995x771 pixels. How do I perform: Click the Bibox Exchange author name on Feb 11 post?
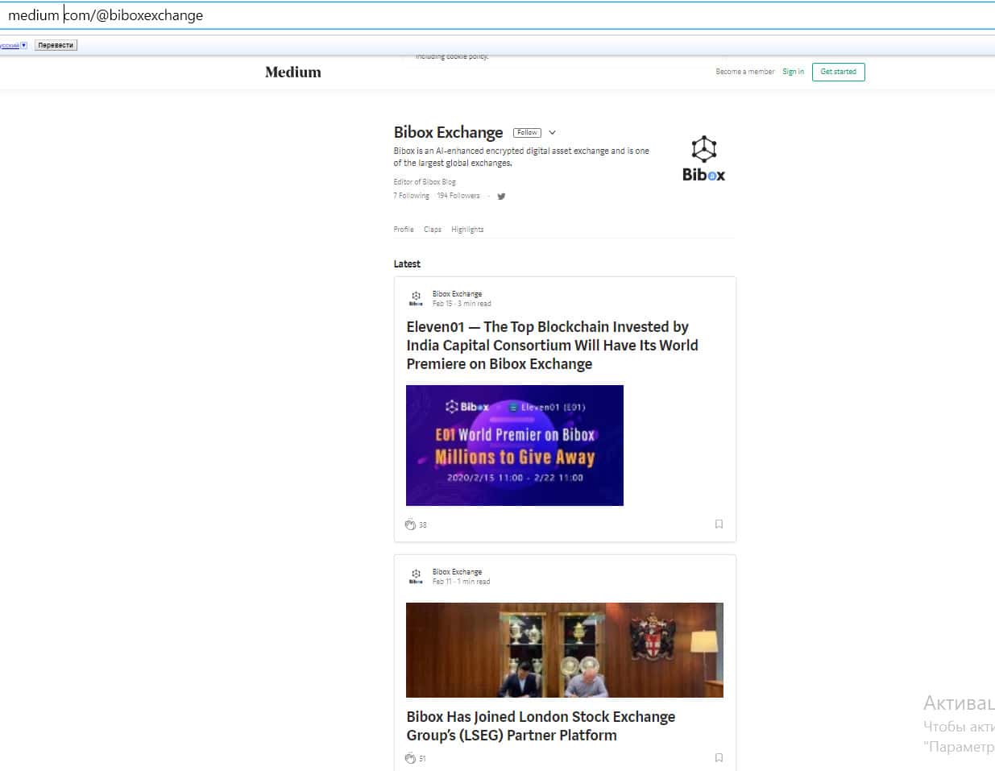tap(457, 572)
